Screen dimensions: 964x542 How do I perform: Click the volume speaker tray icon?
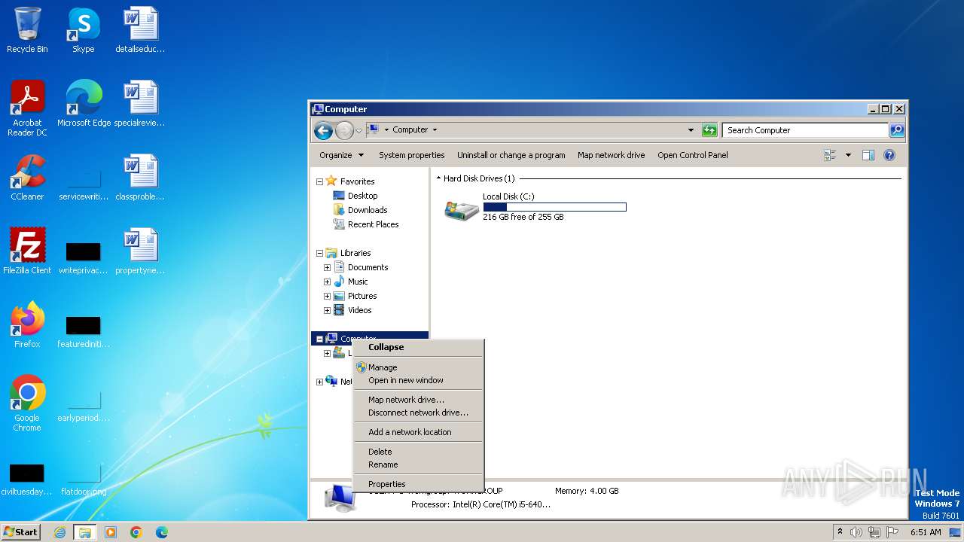(856, 532)
